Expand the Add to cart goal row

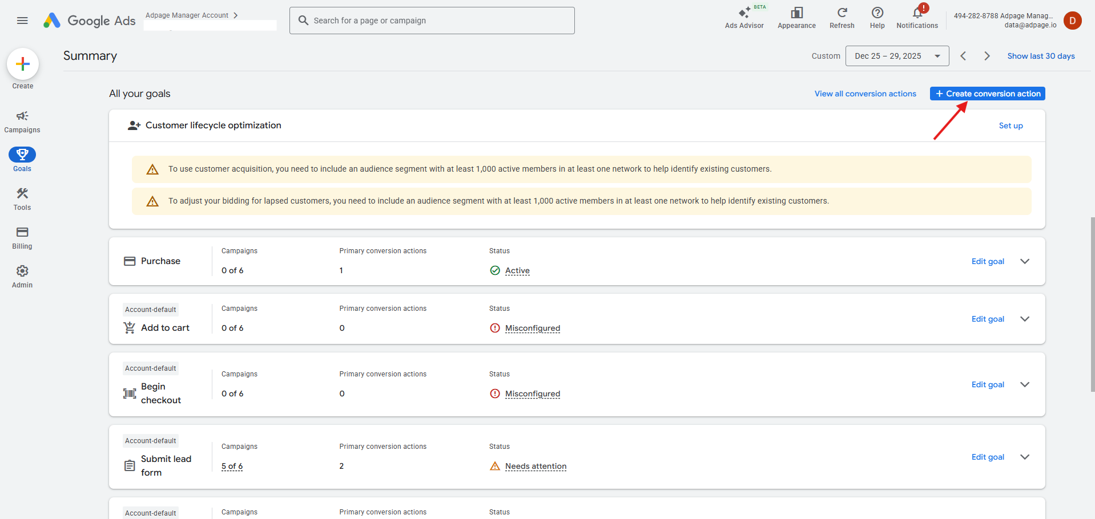click(1025, 319)
